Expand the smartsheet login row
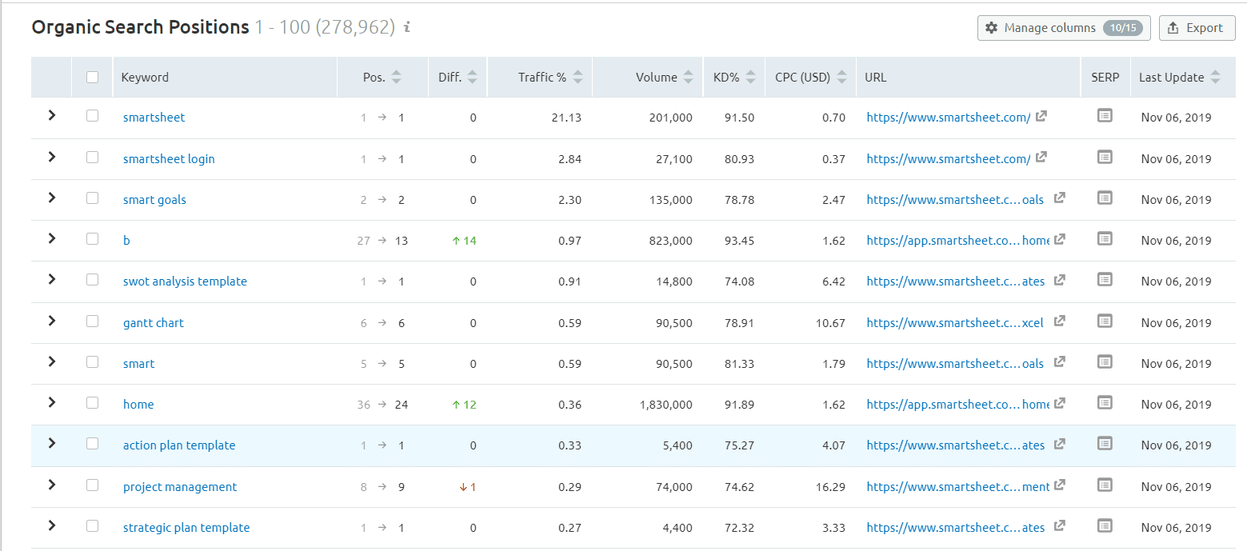The height and width of the screenshot is (551, 1247). tap(52, 157)
